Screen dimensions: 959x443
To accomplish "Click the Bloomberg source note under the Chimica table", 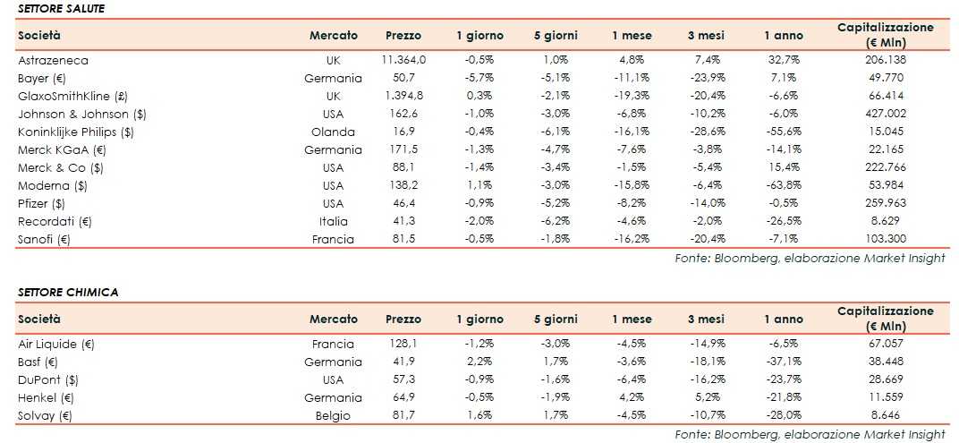I will click(x=810, y=435).
